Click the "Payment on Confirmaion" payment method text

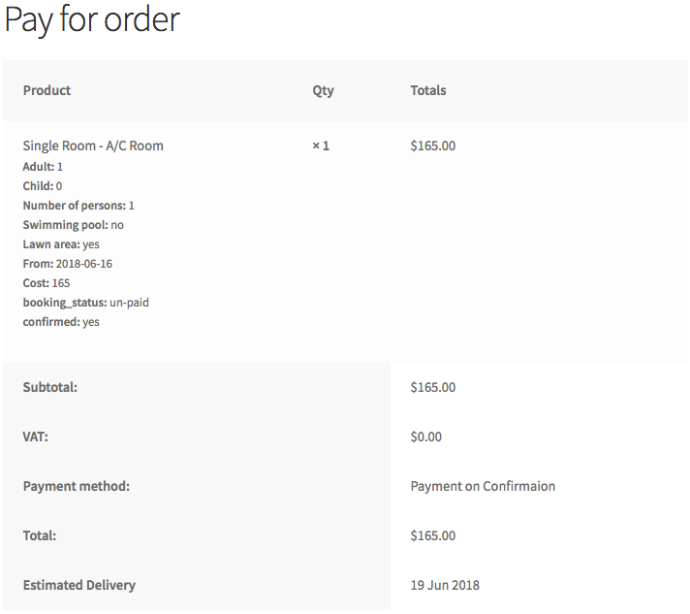pyautogui.click(x=483, y=486)
